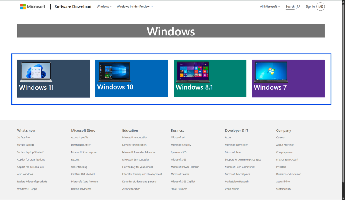The width and height of the screenshot is (345, 200).
Task: Go to the Accessibility link
Action: (283, 182)
